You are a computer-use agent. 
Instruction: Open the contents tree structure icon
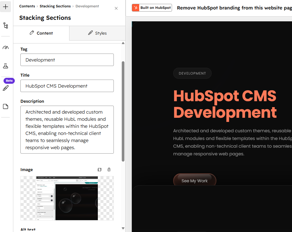pyautogui.click(x=6, y=25)
